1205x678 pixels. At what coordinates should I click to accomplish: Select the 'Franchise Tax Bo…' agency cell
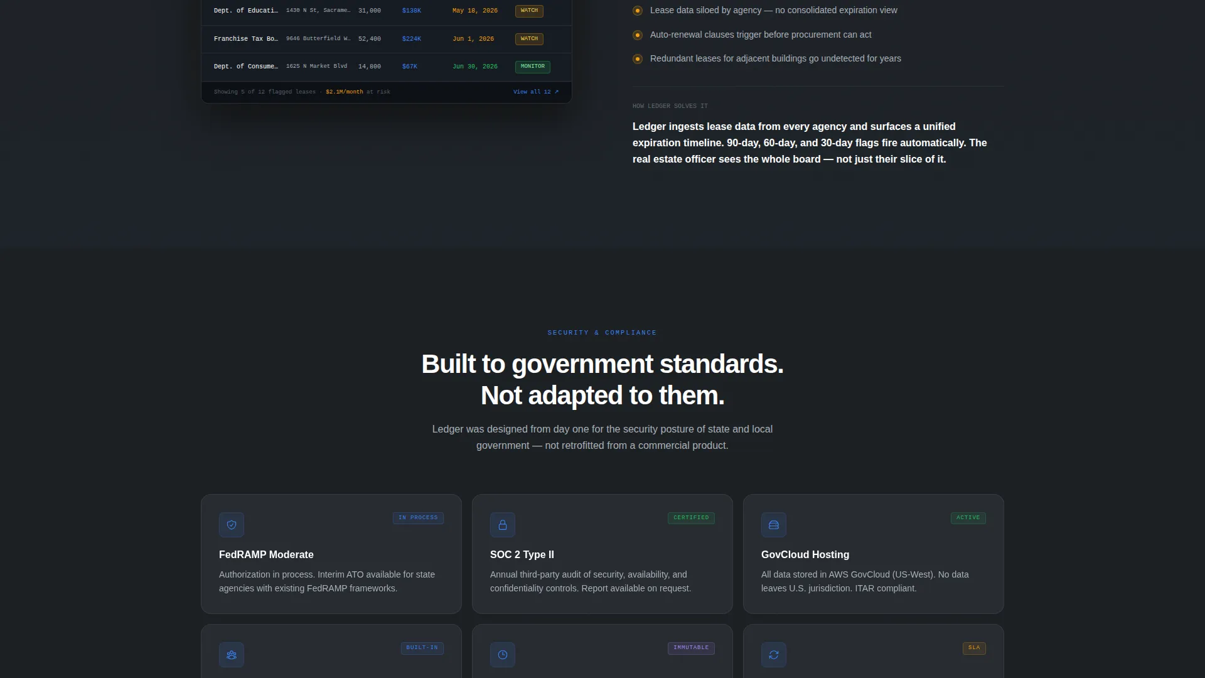[246, 39]
